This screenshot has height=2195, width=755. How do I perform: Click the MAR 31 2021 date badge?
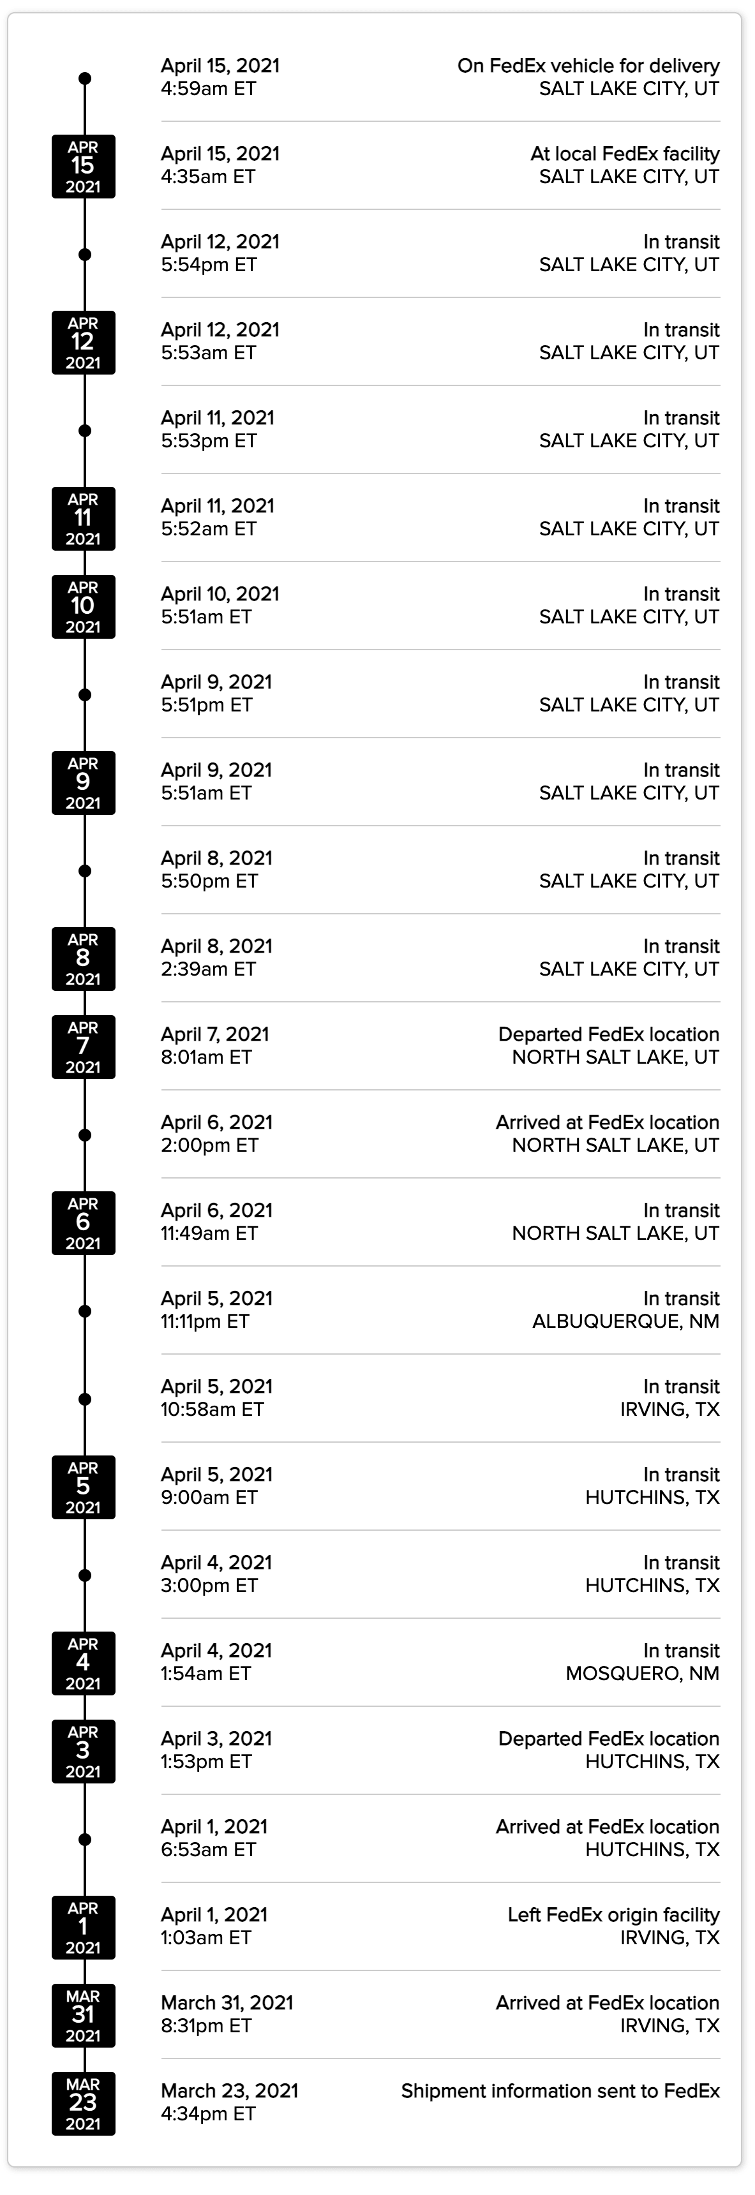tap(84, 2015)
